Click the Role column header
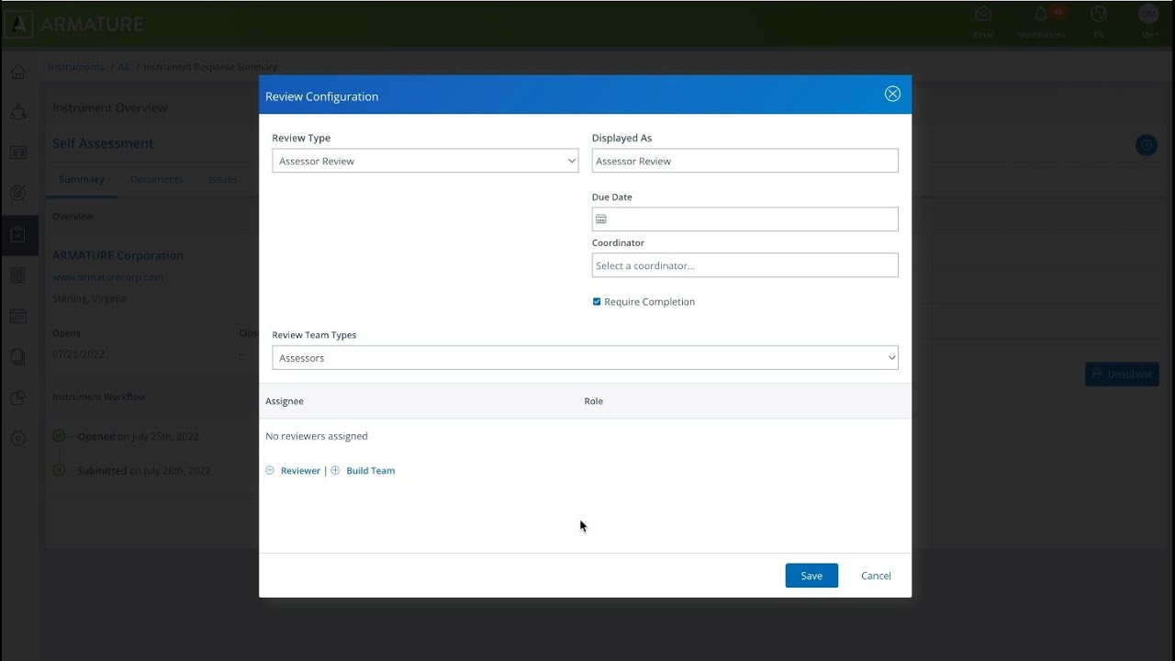The image size is (1175, 661). (593, 401)
